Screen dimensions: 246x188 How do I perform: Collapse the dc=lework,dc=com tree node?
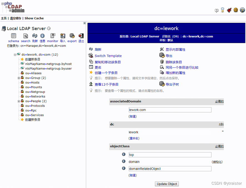pos(15,55)
